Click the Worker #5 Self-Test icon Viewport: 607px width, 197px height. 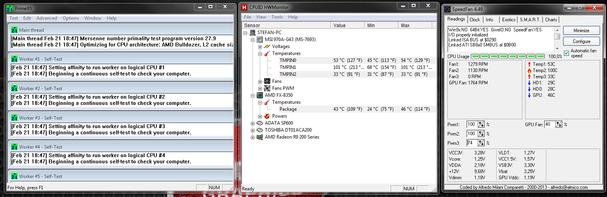pyautogui.click(x=14, y=176)
